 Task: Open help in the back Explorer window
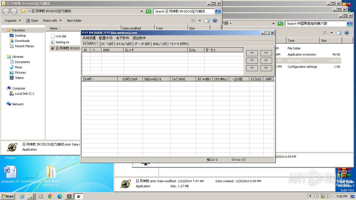coord(347,33)
